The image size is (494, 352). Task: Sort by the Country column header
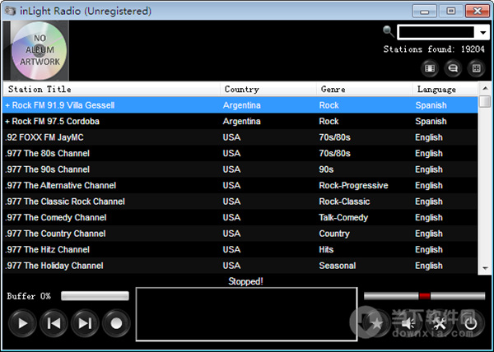click(268, 90)
